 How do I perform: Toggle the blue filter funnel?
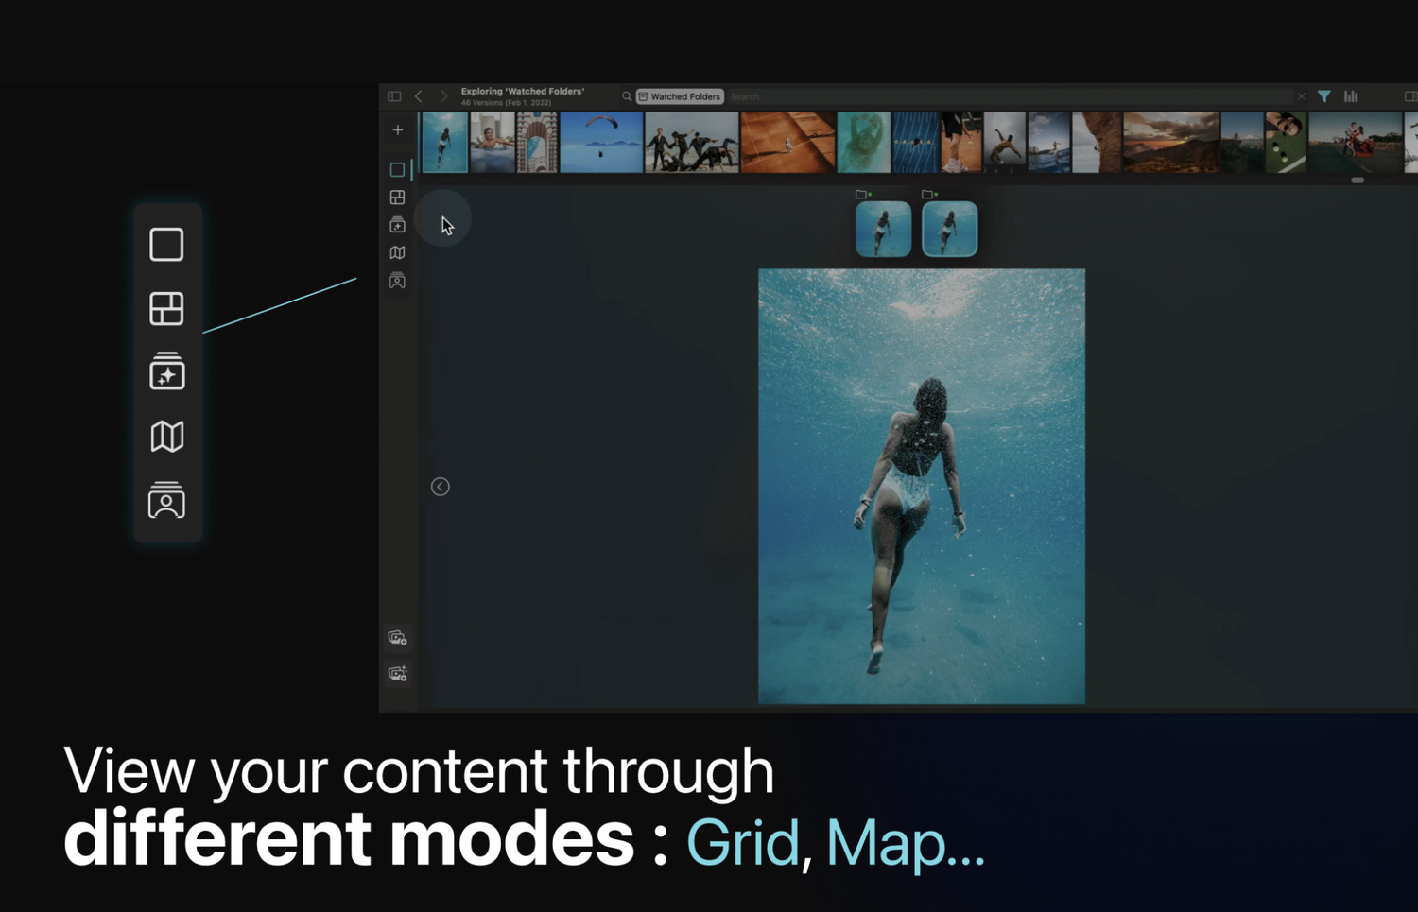point(1324,96)
